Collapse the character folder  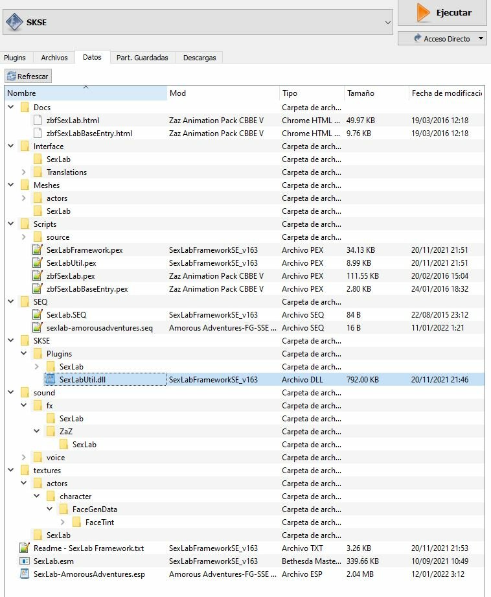[x=36, y=496]
